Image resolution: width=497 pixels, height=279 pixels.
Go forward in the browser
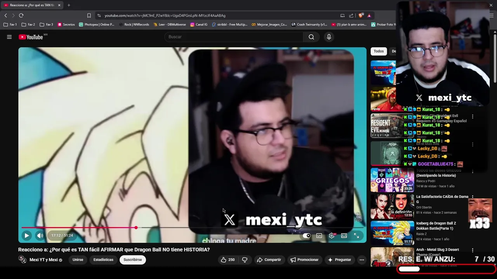pyautogui.click(x=13, y=15)
